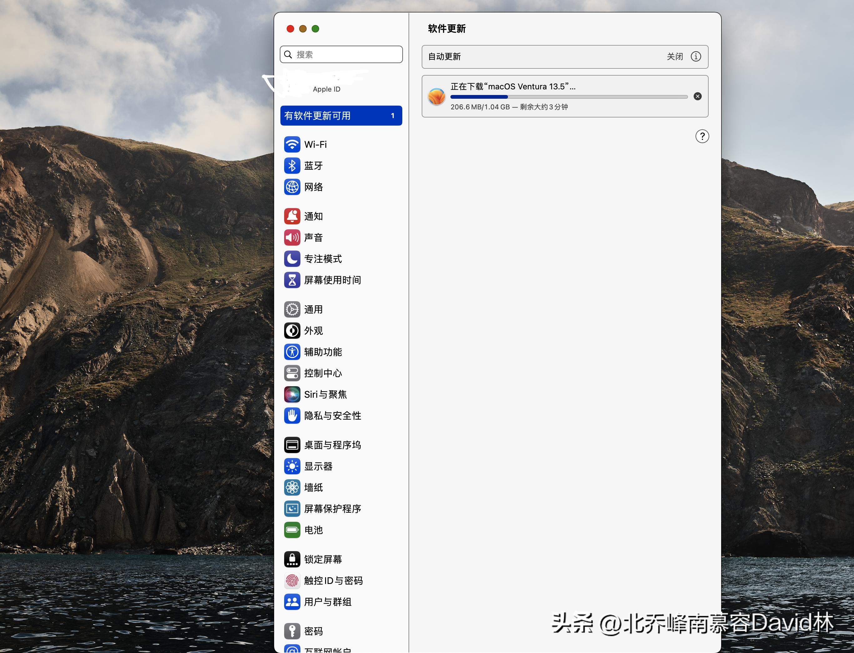Open 网络 (Network) settings
This screenshot has width=854, height=653.
point(314,187)
